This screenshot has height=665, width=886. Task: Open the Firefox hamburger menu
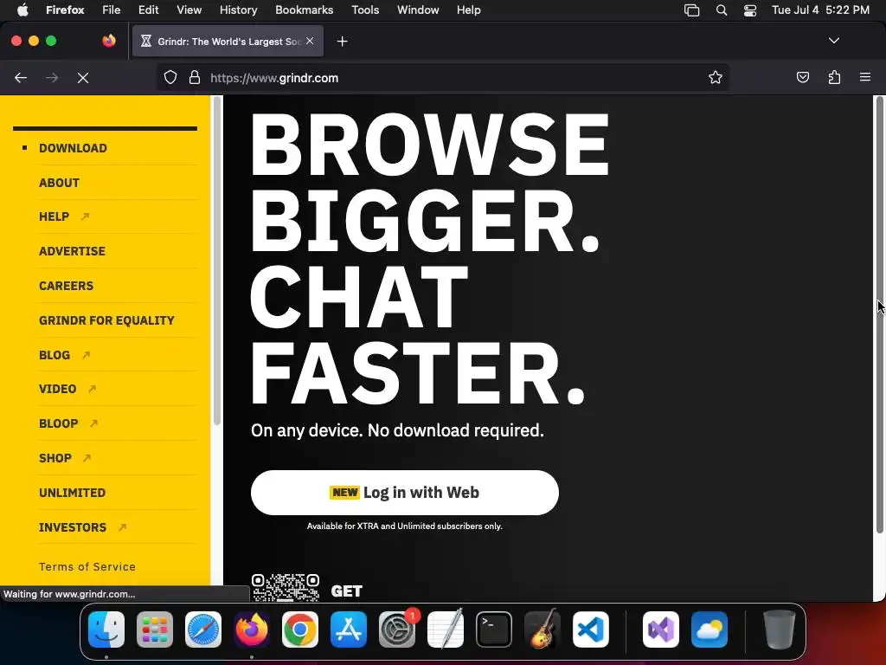864,77
